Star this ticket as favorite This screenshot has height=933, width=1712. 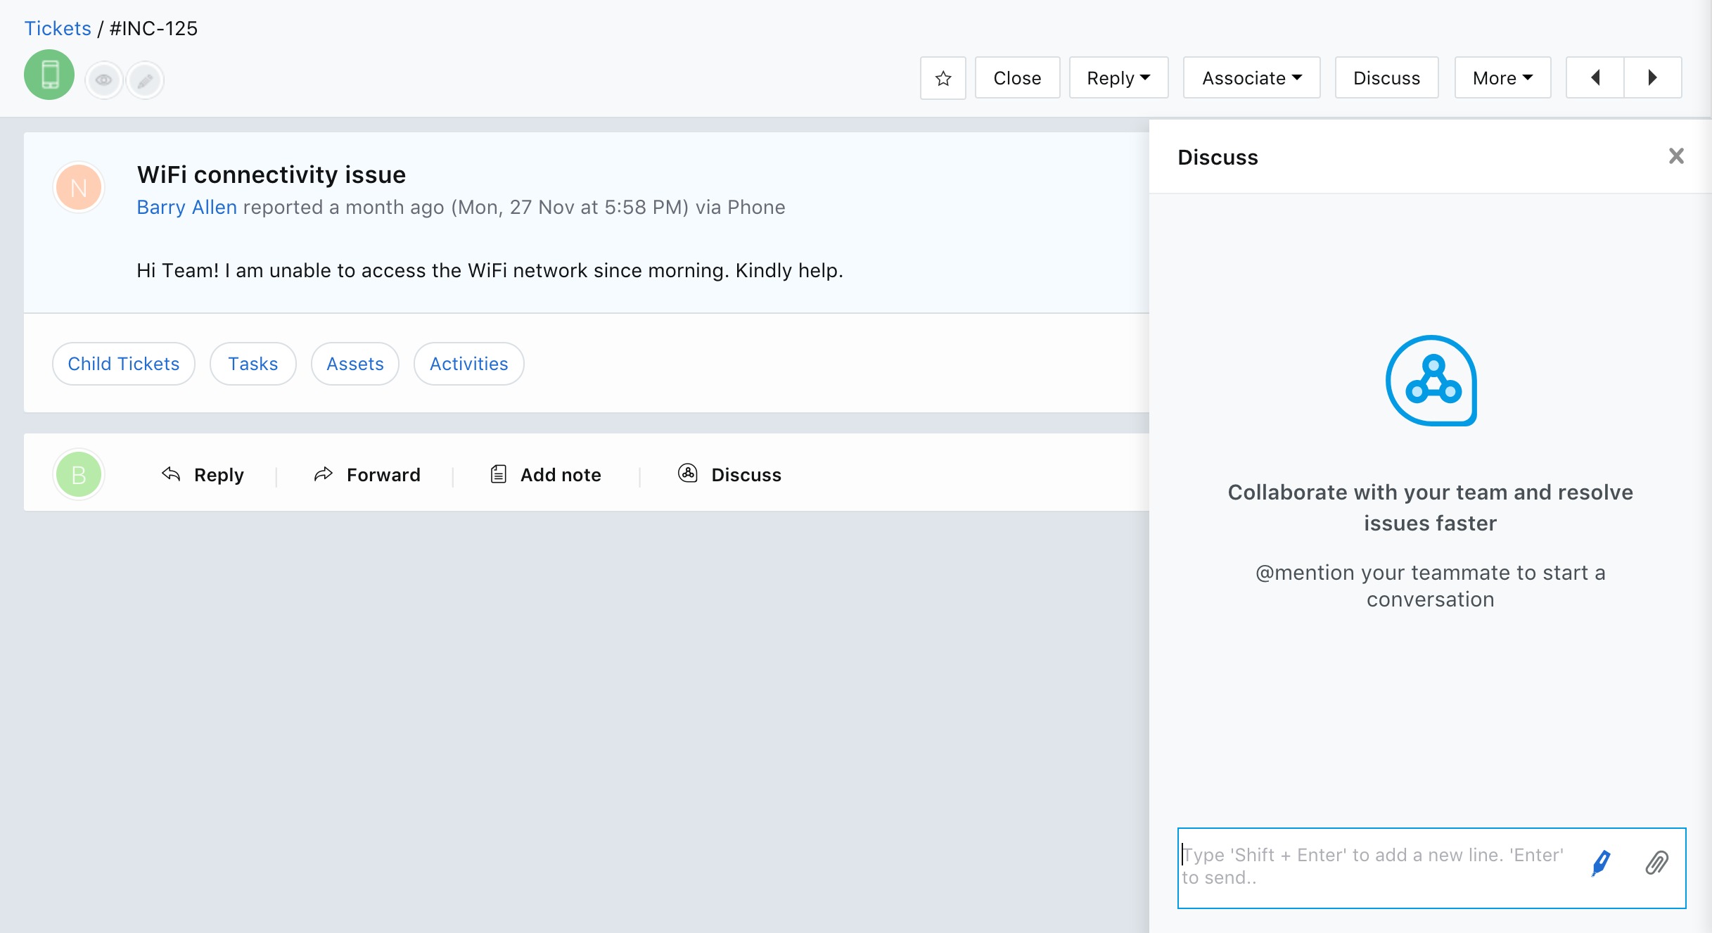point(943,78)
